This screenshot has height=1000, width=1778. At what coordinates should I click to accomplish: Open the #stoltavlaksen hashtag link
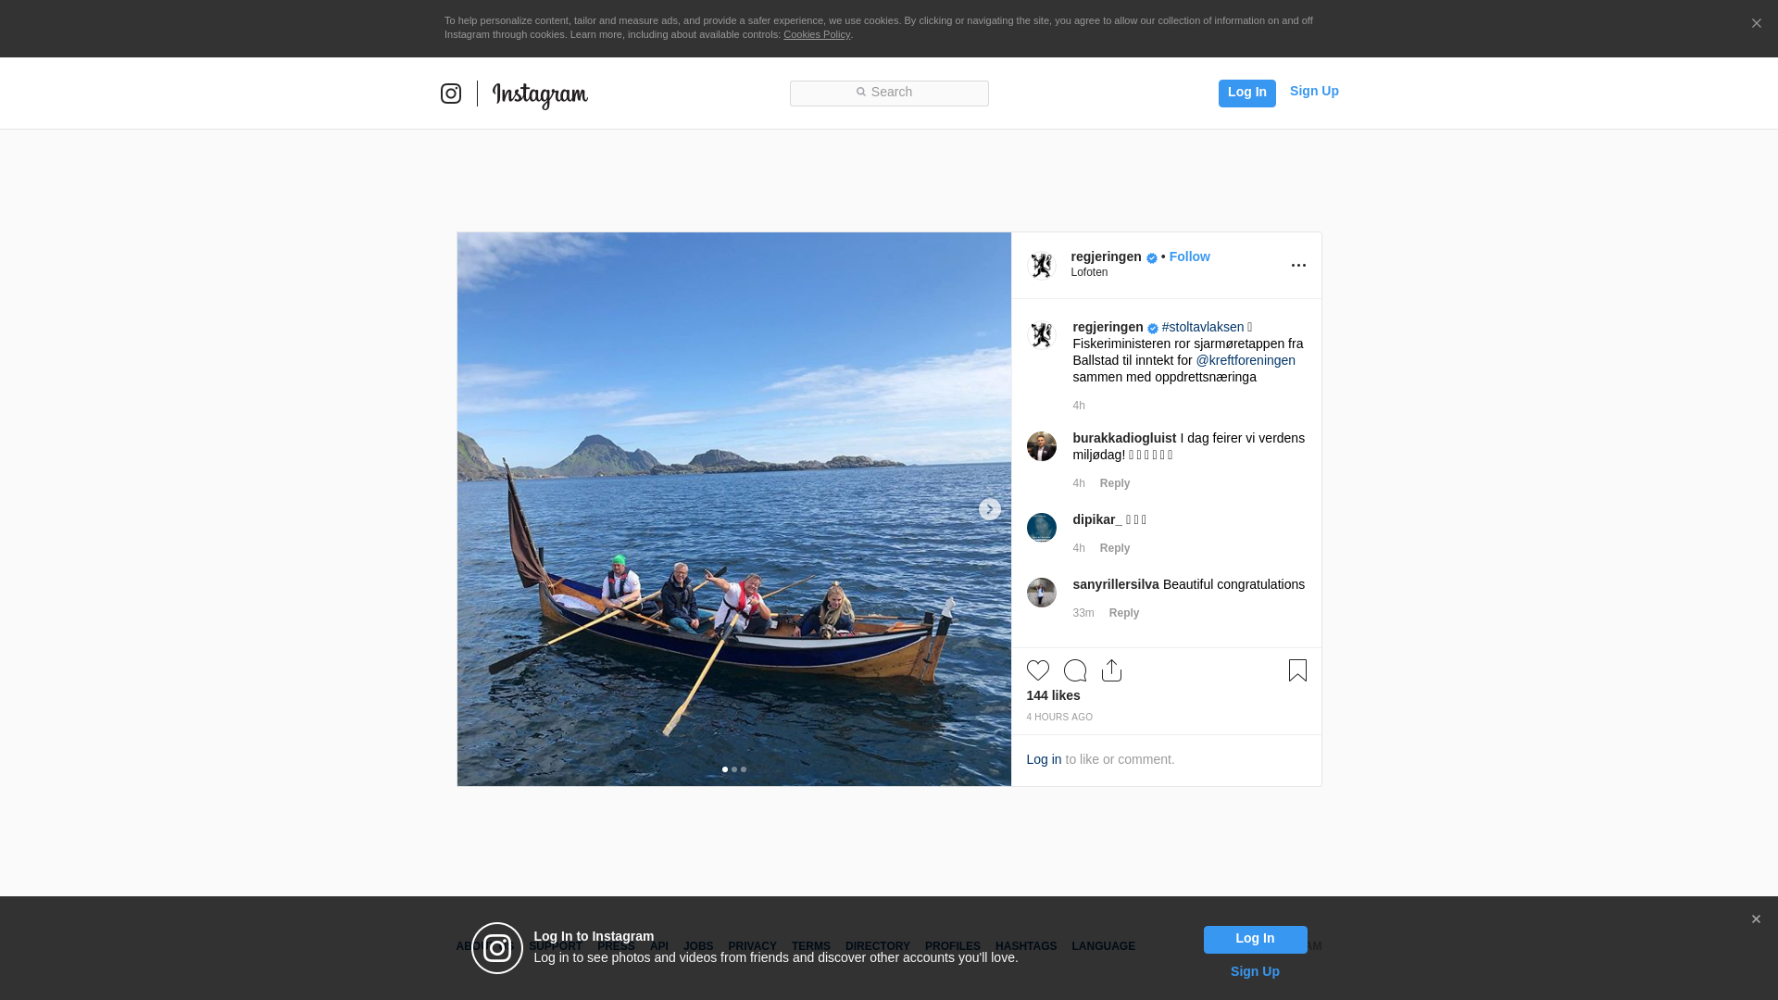point(1202,327)
